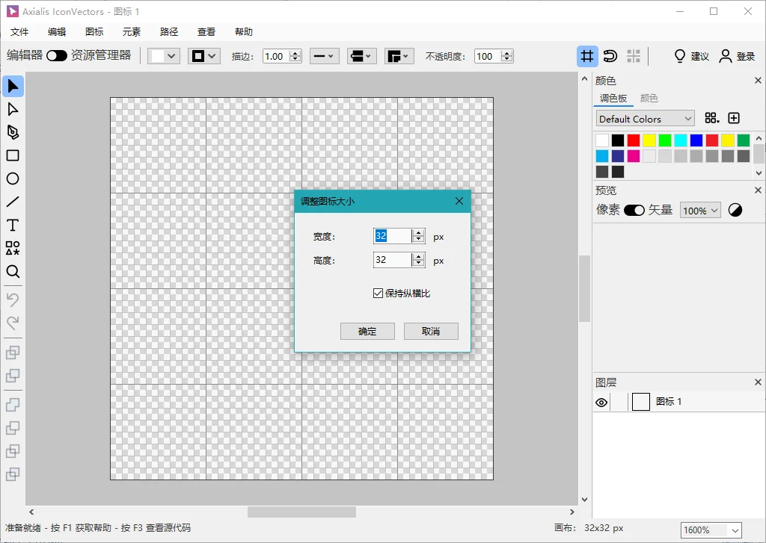
Task: Select the Ellipse tool
Action: click(x=13, y=179)
